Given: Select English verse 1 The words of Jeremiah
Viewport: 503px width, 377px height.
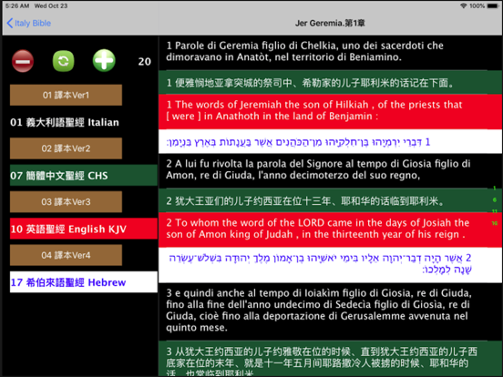Looking at the screenshot, I should point(331,112).
